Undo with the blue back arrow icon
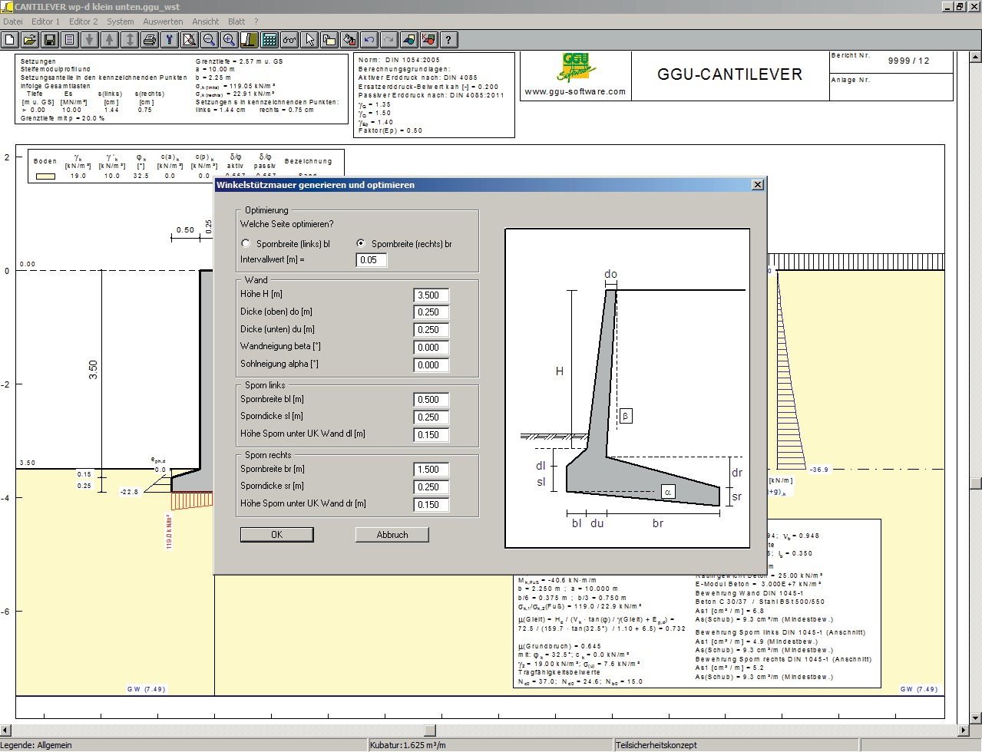 click(369, 40)
